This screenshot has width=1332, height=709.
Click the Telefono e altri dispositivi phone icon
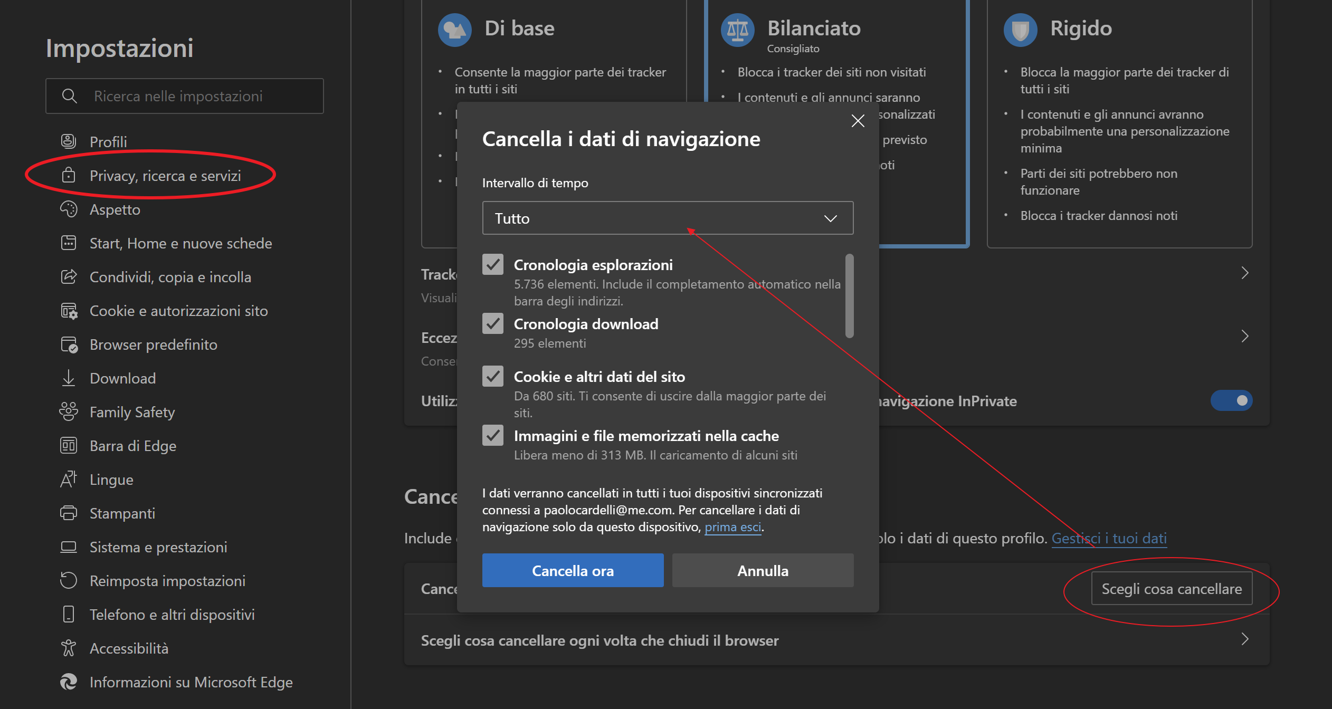pyautogui.click(x=69, y=614)
